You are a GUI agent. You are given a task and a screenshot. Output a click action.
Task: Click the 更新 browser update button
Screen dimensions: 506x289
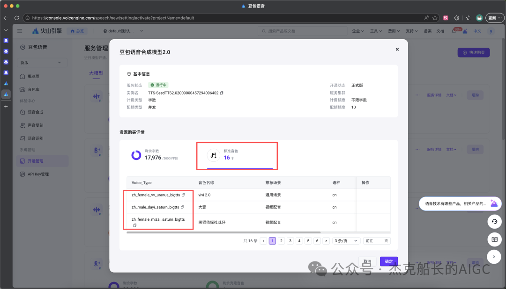(x=495, y=18)
